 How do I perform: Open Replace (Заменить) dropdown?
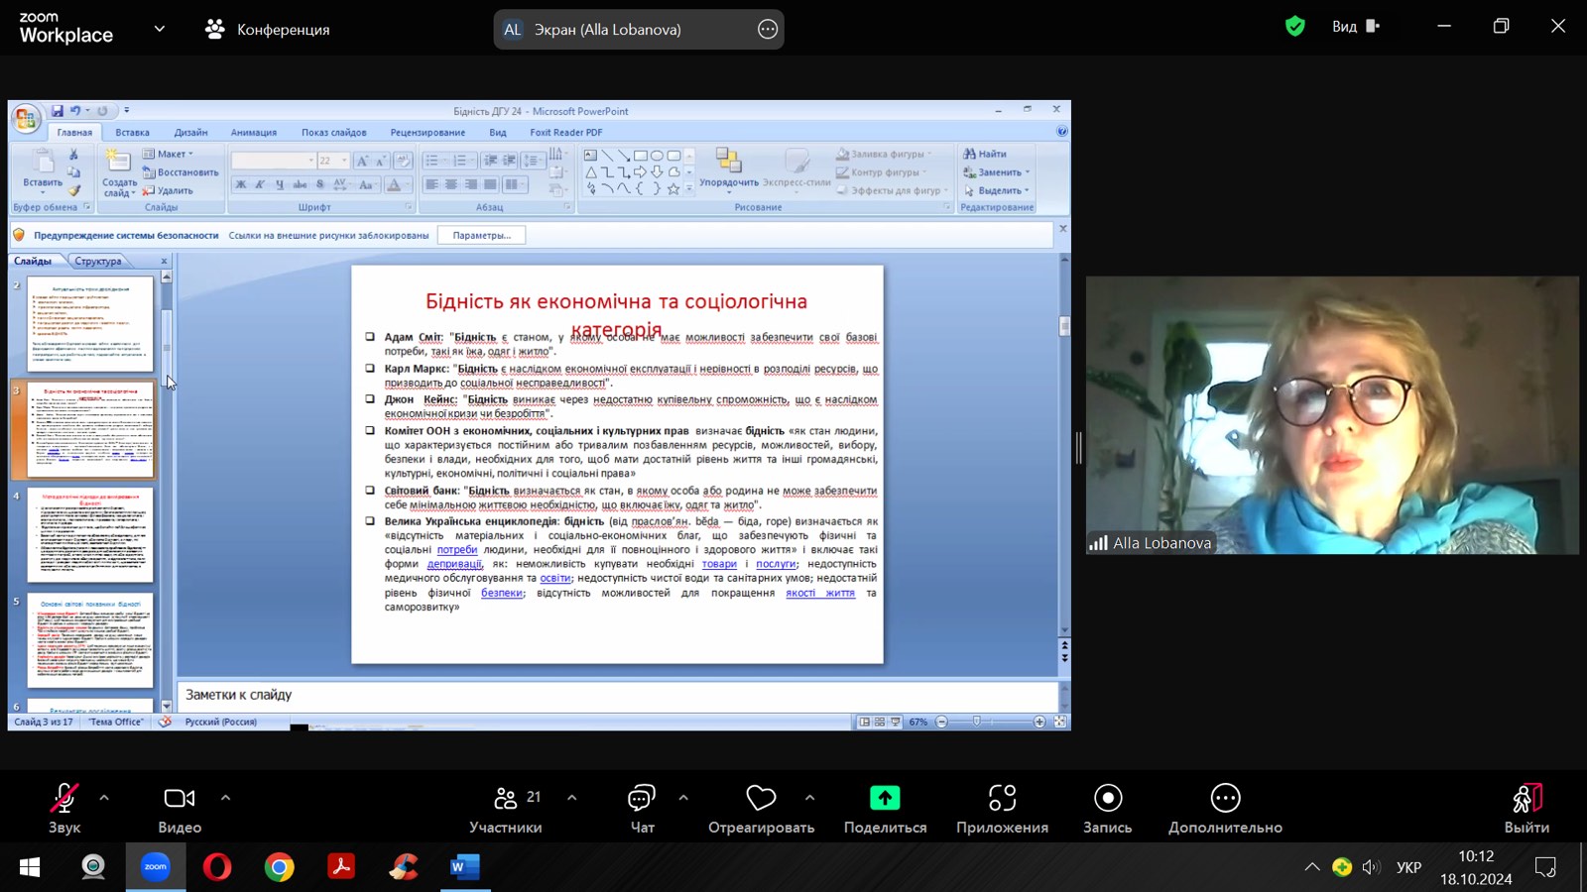point(997,172)
